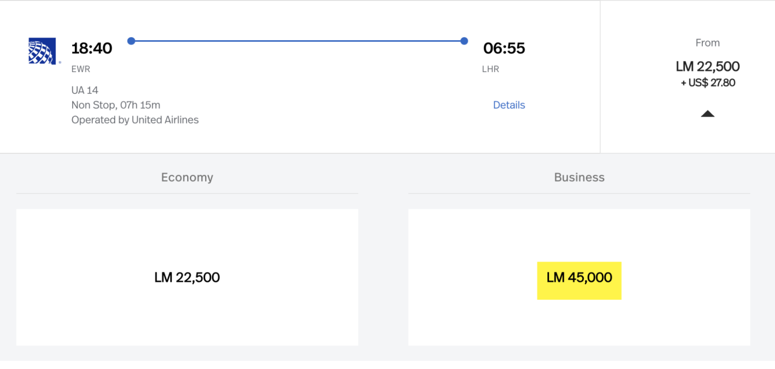The image size is (775, 369).
Task: Click the LHR airport code
Action: (491, 69)
